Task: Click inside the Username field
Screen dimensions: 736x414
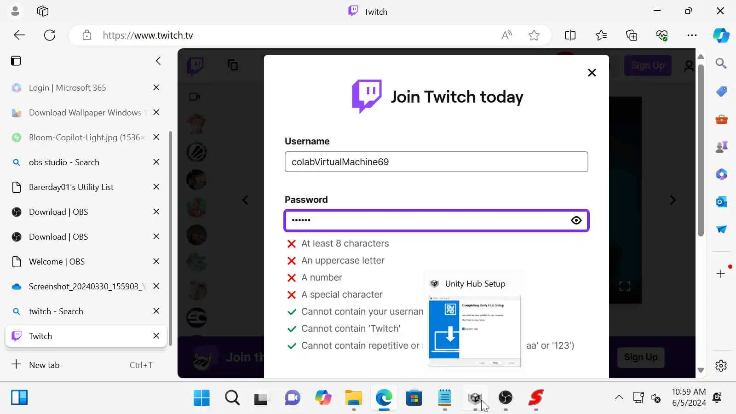Action: tap(436, 162)
